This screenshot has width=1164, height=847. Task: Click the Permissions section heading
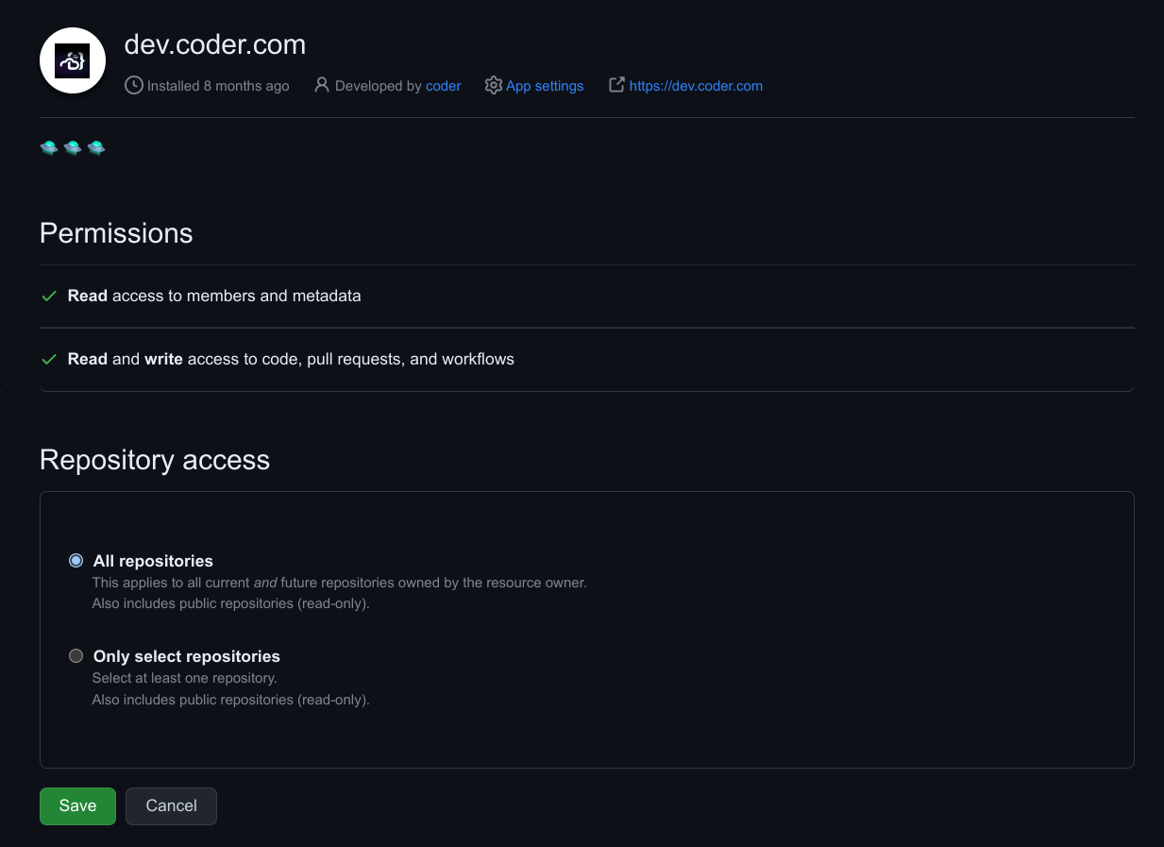coord(115,233)
